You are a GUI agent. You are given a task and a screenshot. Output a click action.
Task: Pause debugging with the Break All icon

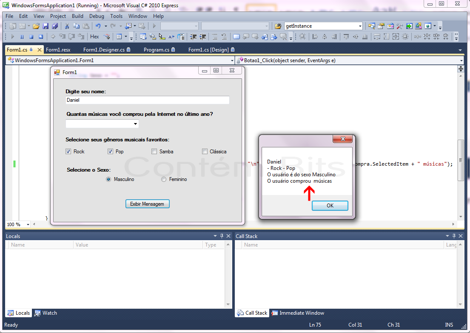pos(22,37)
